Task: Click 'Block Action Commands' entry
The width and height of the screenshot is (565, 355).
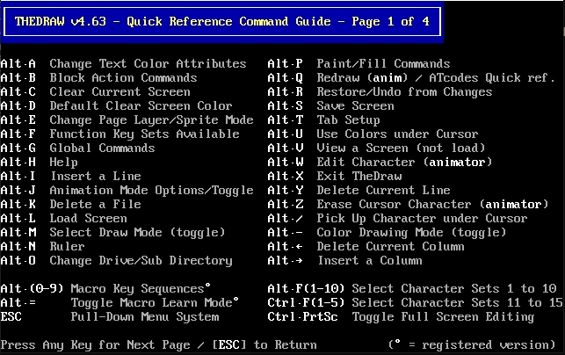Action: 123,78
